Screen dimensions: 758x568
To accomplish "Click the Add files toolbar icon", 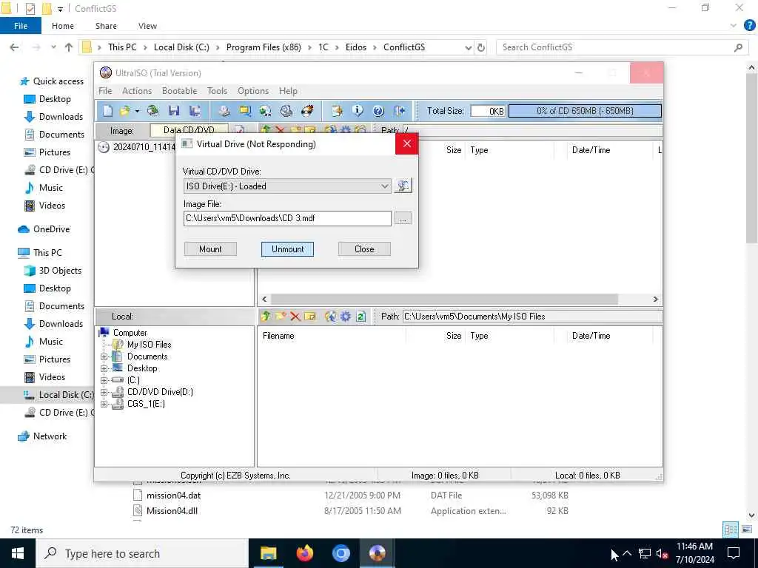I will (x=337, y=111).
